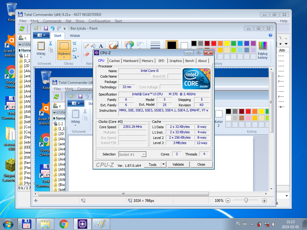Expand the Socket #1 selection dropdown
Viewport: 307px width, 230px height.
point(144,155)
